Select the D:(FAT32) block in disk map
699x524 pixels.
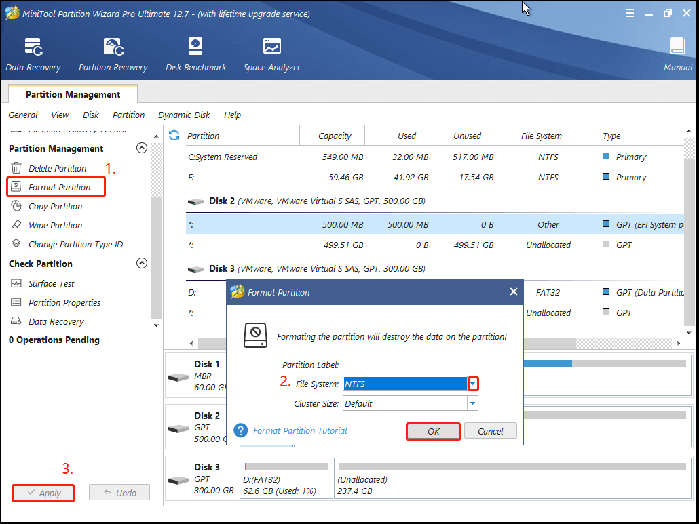pos(286,479)
